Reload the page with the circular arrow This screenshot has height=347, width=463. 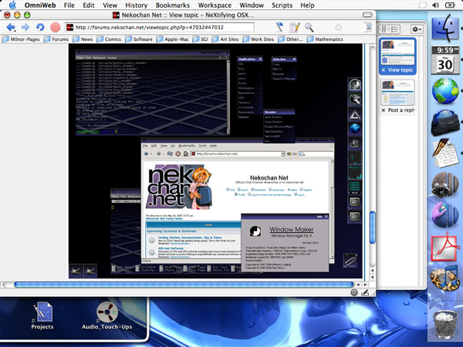[40, 28]
